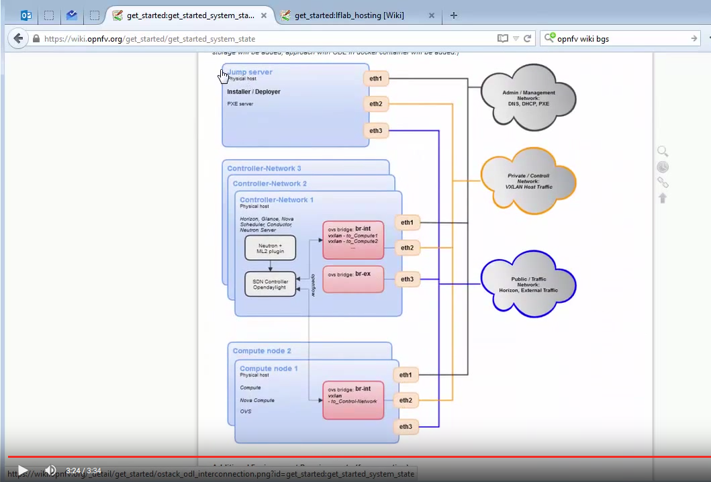This screenshot has height=482, width=711.
Task: Click Controller-Network 1 heading
Action: coord(277,200)
